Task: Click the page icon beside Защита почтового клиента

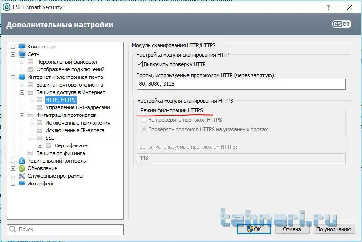Action: click(x=31, y=85)
